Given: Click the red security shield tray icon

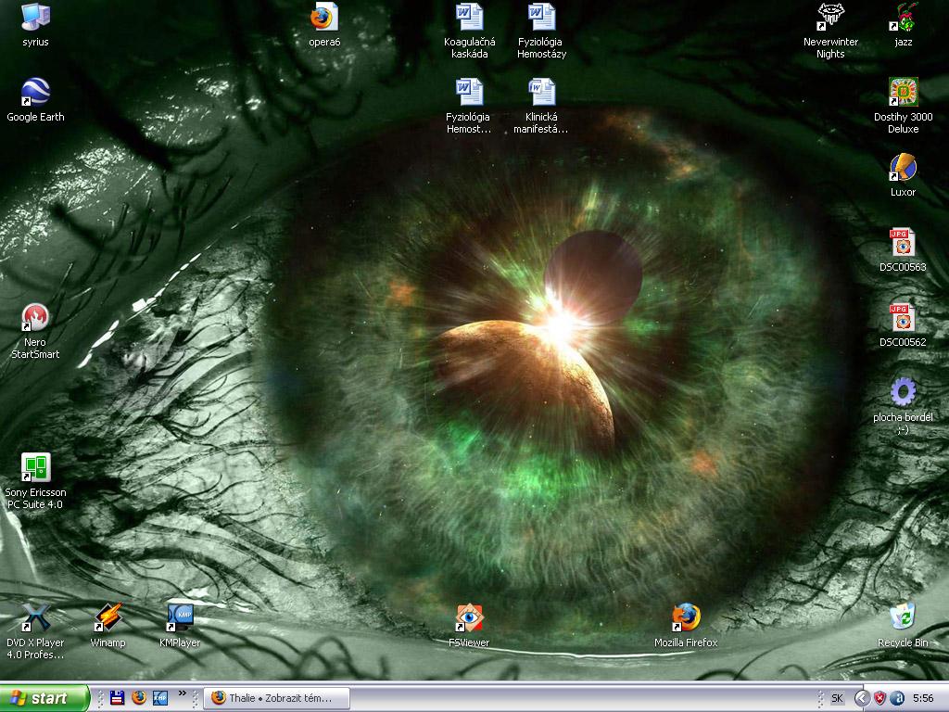Looking at the screenshot, I should click(879, 698).
